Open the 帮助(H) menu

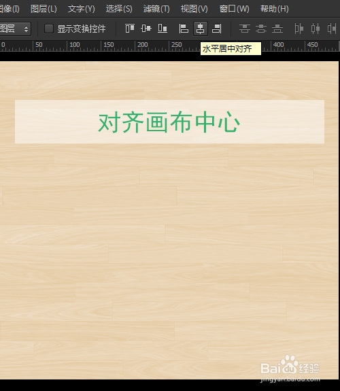tap(275, 9)
